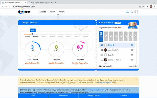Open Chrome three-dot menu
The width and height of the screenshot is (157, 98).
tap(155, 7)
